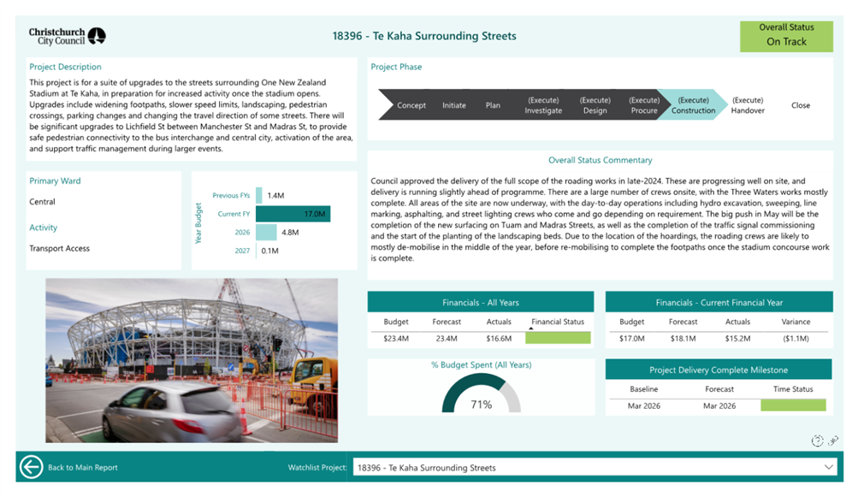Click the back arrow circle icon

[31, 467]
